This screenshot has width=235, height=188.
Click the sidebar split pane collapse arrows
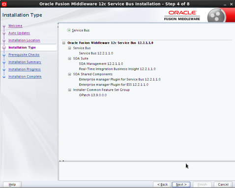58,25
